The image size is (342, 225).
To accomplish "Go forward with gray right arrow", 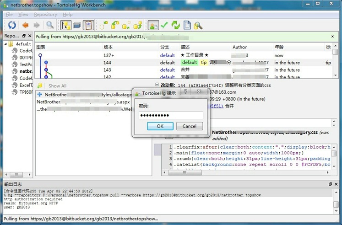I will (x=37, y=25).
